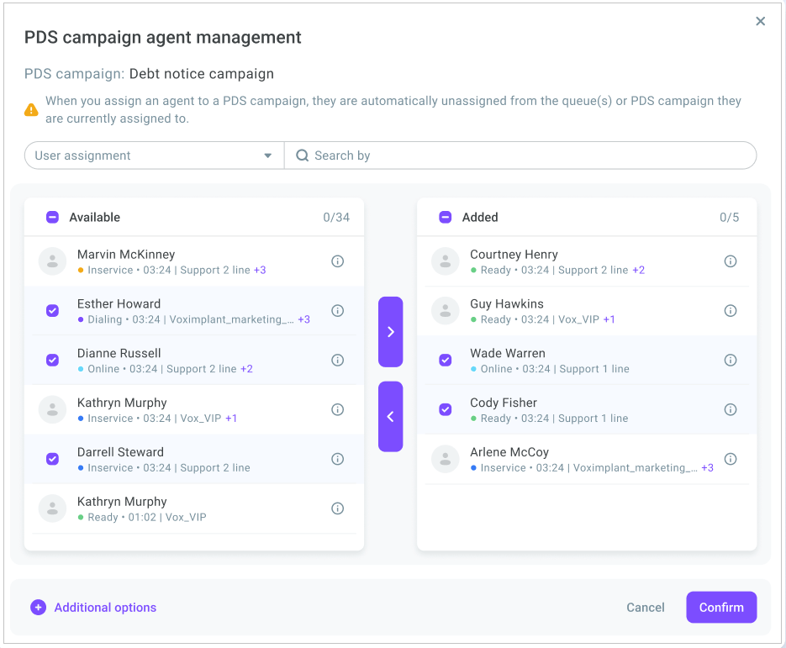Uncheck Darrell Steward
786x648 pixels.
click(x=52, y=459)
